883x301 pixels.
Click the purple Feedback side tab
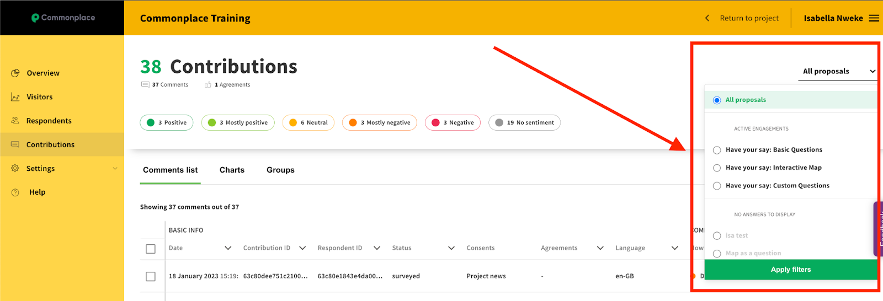[x=878, y=229]
